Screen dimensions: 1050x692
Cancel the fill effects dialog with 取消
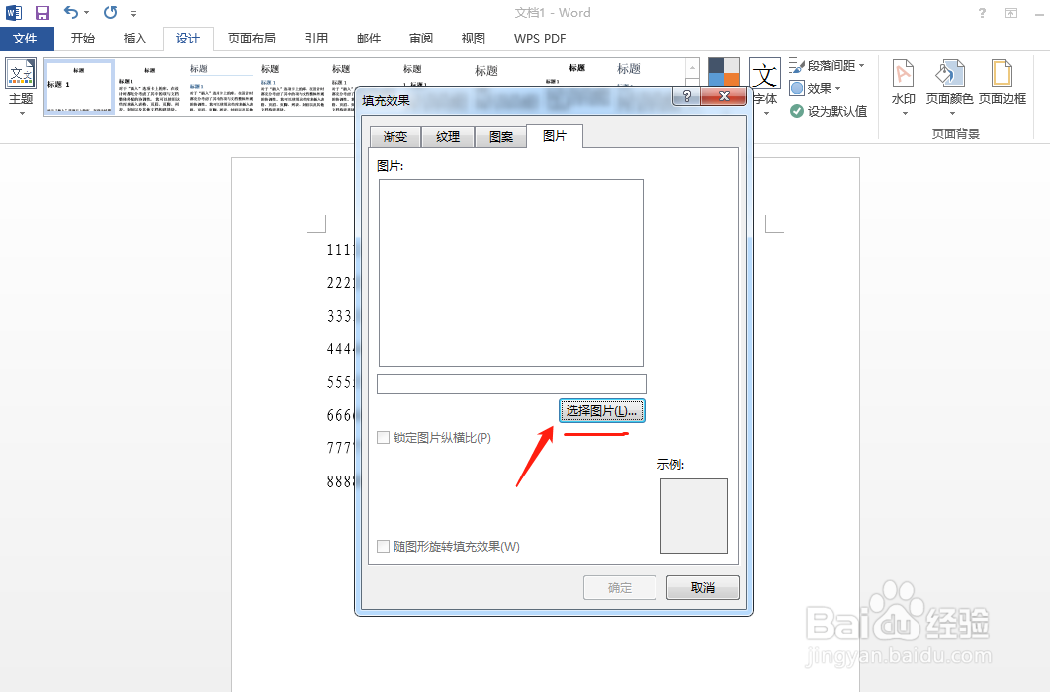click(x=702, y=587)
